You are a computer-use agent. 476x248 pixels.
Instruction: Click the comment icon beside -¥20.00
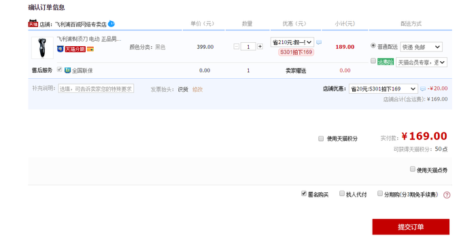pos(422,89)
